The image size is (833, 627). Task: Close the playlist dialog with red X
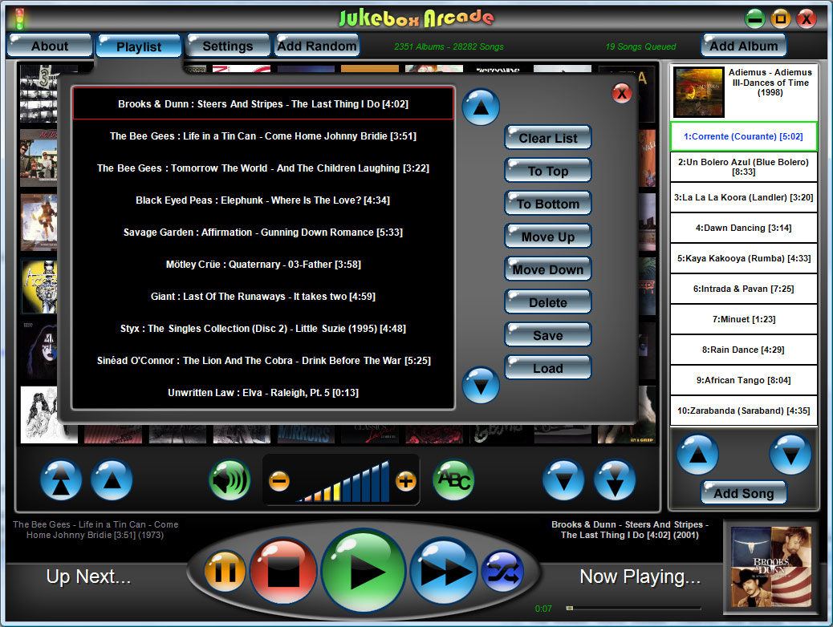(622, 94)
